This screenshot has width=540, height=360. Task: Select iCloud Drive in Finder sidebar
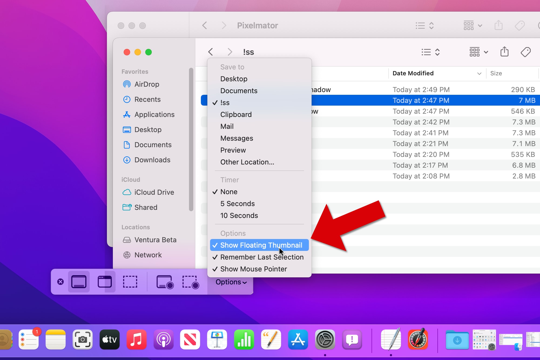[154, 192]
